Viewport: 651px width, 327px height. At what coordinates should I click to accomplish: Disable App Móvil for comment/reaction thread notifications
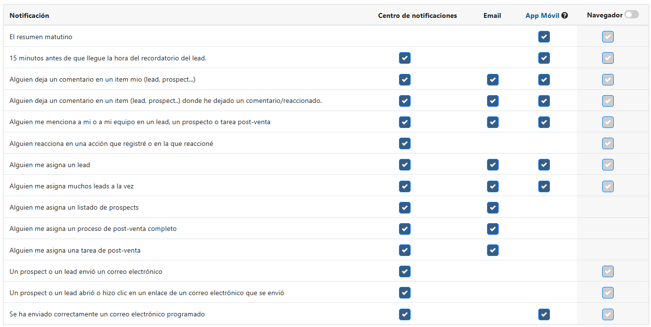coord(544,101)
